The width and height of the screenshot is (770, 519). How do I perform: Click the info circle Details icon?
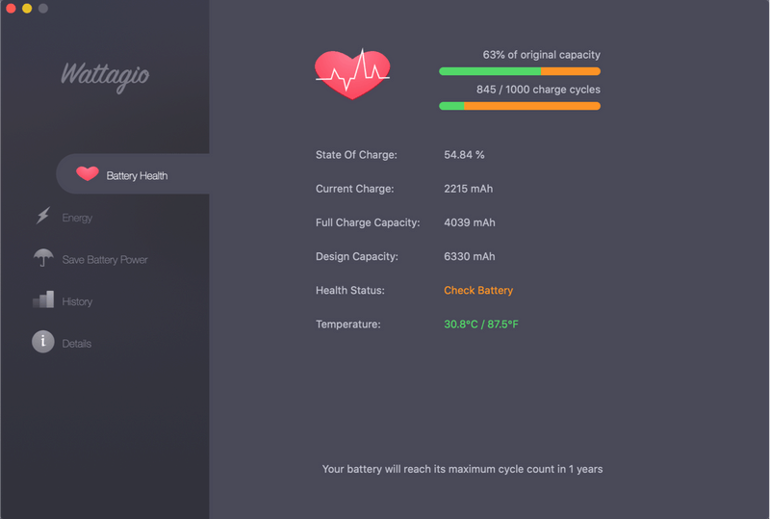[x=43, y=342]
